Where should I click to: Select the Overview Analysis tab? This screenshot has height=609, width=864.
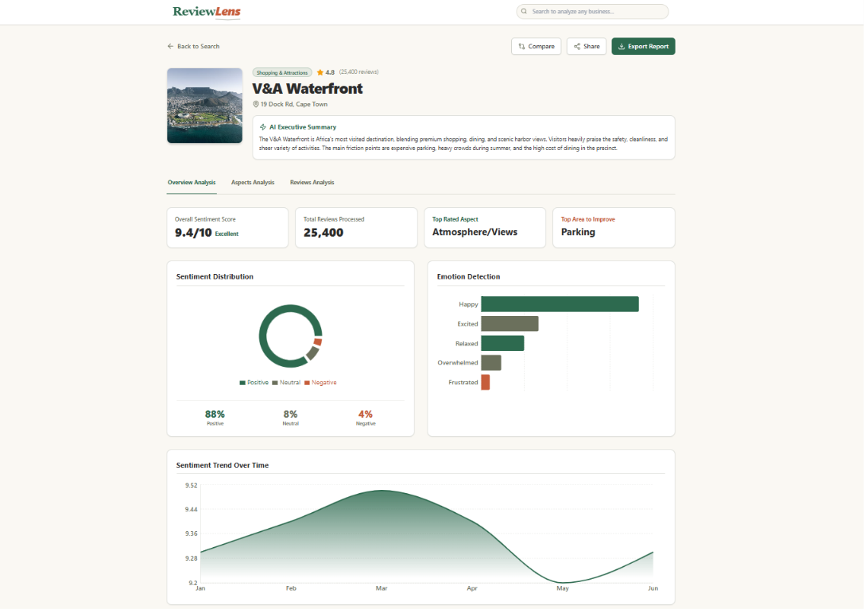pyautogui.click(x=192, y=183)
